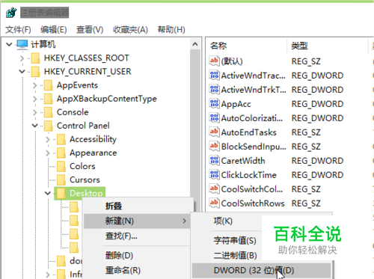Collapse the 计算机 root node
This screenshot has width=374, height=279.
click(x=9, y=45)
